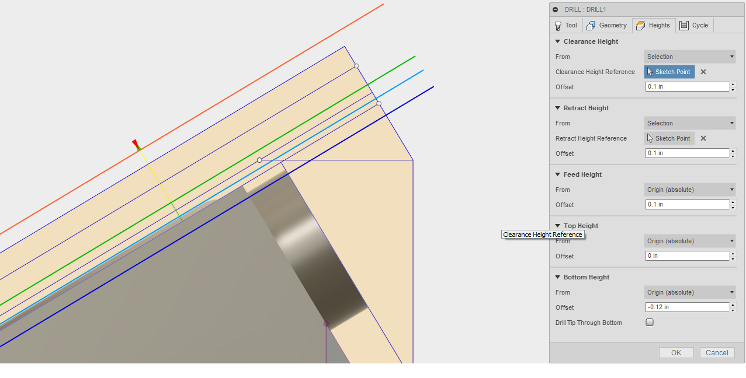Increase the Bottom Height offset with the stepper
This screenshot has width=746, height=378.
tap(734, 305)
